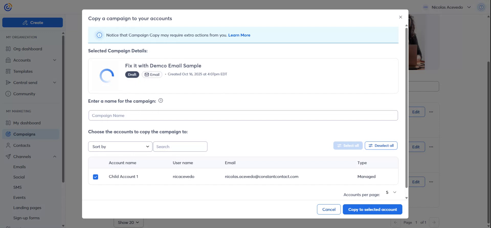Screen dimensions: 491x228
Task: Click Copy to selected account button
Action: pos(372,210)
